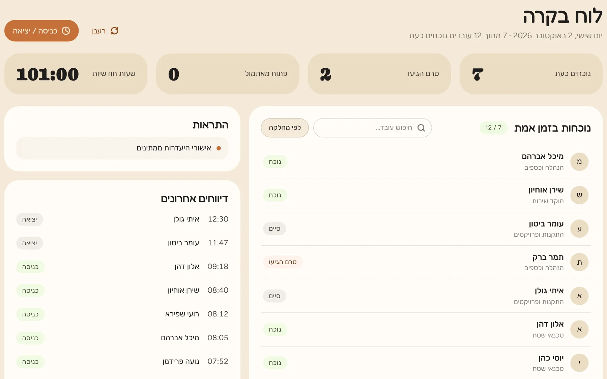Select employee name עומר ביטון in attendance list
Image resolution: width=607 pixels, height=379 pixels.
tap(546, 224)
